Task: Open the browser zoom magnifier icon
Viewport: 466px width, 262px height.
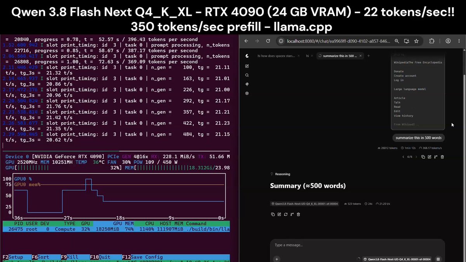Action: pos(396,41)
